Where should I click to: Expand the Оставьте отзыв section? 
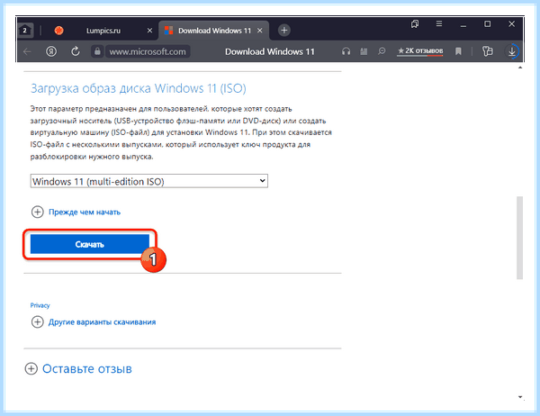coord(78,368)
